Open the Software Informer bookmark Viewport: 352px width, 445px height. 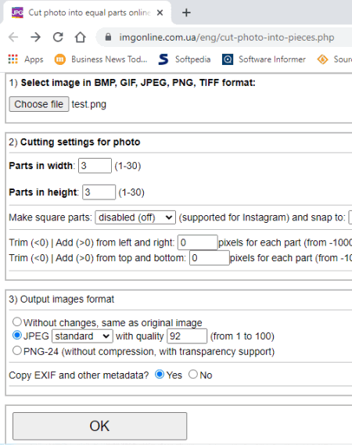pyautogui.click(x=264, y=59)
